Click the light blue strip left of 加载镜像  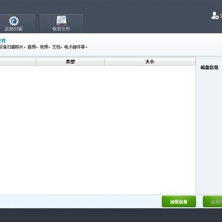pos(80,202)
